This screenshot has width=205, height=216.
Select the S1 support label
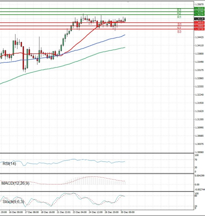(179, 25)
